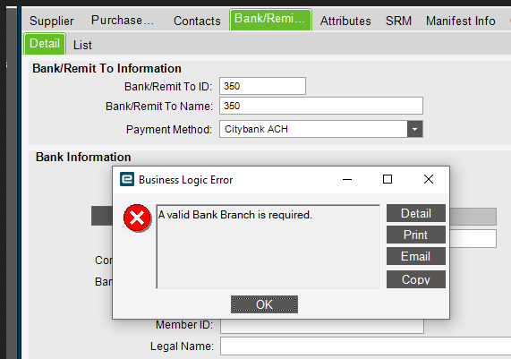Screen dimensions: 511x359
Task: Click the Payment Method label
Action: tap(169, 130)
